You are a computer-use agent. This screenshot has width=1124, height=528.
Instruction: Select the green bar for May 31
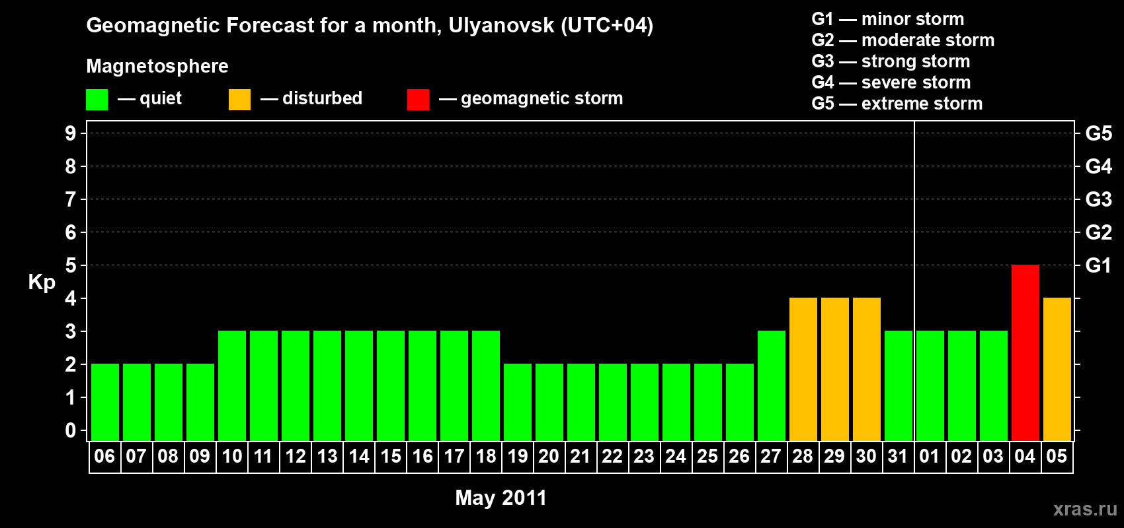899,385
